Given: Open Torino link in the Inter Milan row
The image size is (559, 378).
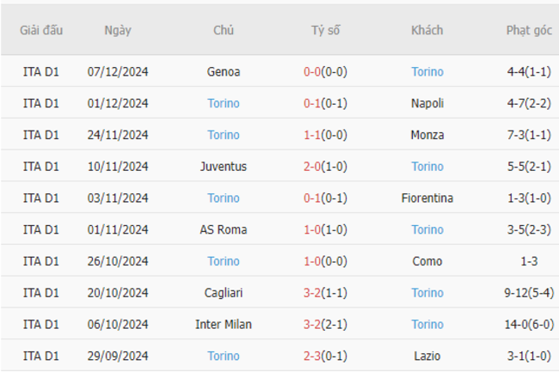Looking at the screenshot, I should (427, 325).
